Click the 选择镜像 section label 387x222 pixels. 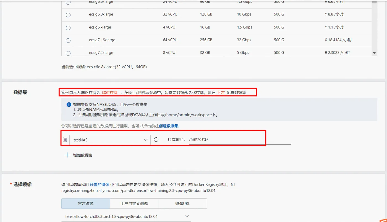click(x=22, y=184)
